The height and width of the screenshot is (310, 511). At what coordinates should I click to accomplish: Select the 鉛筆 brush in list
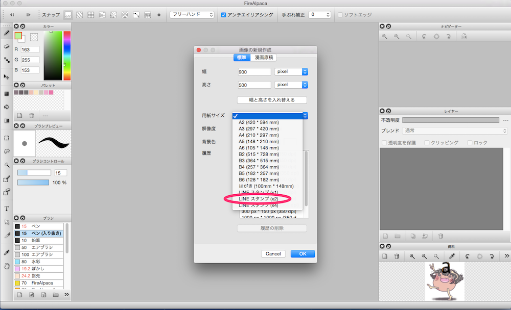[x=38, y=240]
